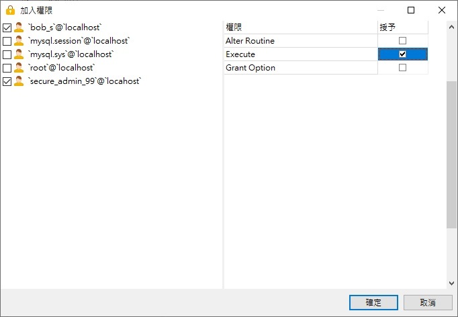Click the user icon beside mysql.sys@localhost
This screenshot has height=317, width=458.
point(19,54)
